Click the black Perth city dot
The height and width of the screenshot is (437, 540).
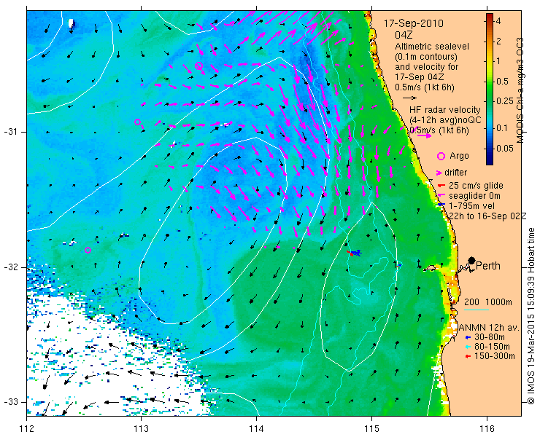[472, 260]
